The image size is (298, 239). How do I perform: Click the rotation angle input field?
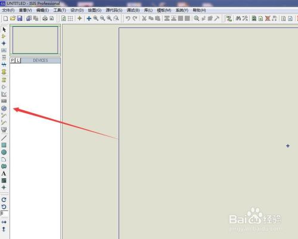[4, 213]
